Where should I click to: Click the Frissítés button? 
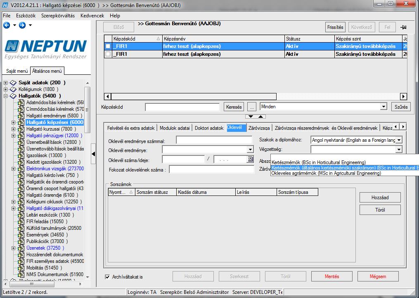click(x=335, y=27)
